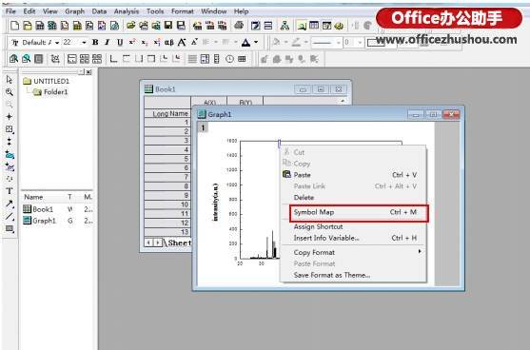Open the font size dropdown

(84, 43)
